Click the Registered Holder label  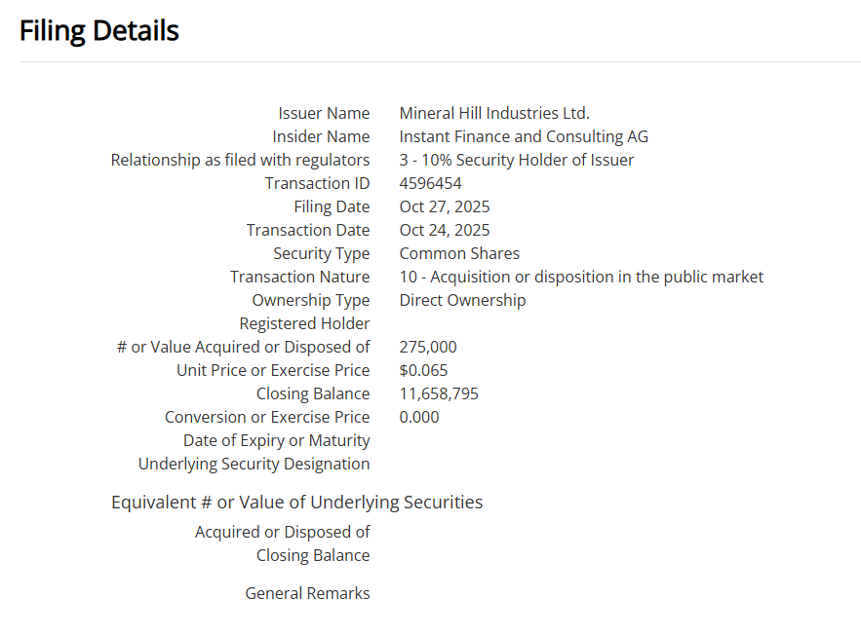click(304, 323)
